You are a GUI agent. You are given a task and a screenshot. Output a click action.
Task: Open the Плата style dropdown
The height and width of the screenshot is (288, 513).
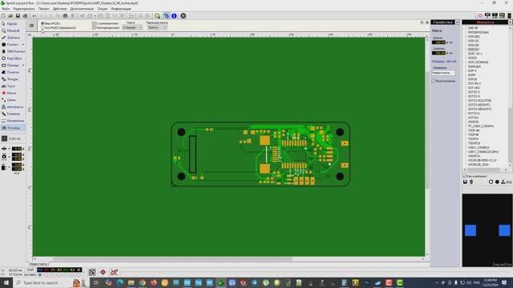click(x=132, y=28)
